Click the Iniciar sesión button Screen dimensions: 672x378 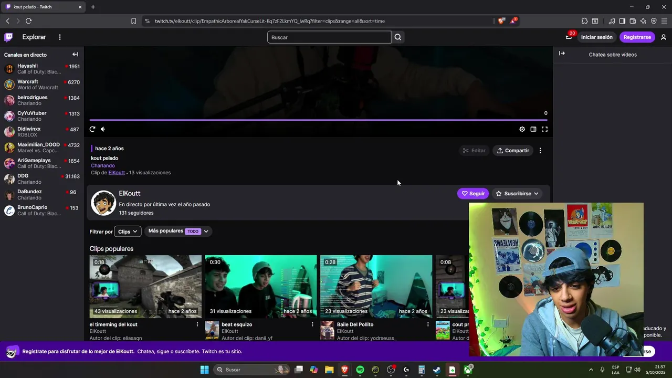(x=596, y=37)
